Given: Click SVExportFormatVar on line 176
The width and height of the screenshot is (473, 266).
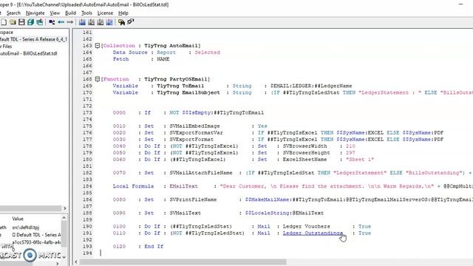Looking at the screenshot, I should pos(196,133).
